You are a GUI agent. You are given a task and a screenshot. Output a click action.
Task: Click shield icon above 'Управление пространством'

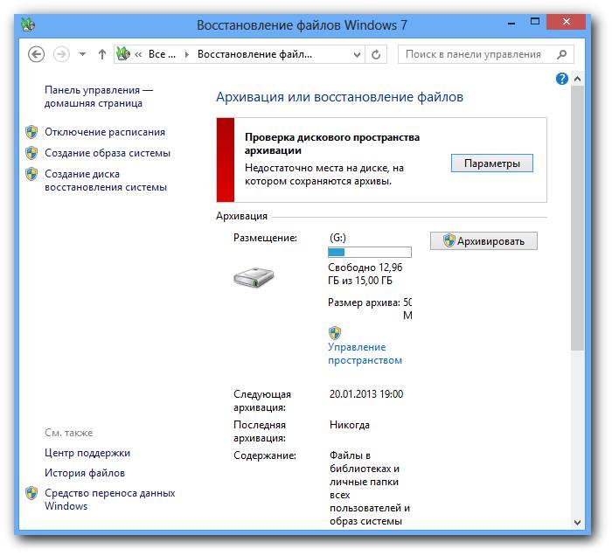pos(335,333)
